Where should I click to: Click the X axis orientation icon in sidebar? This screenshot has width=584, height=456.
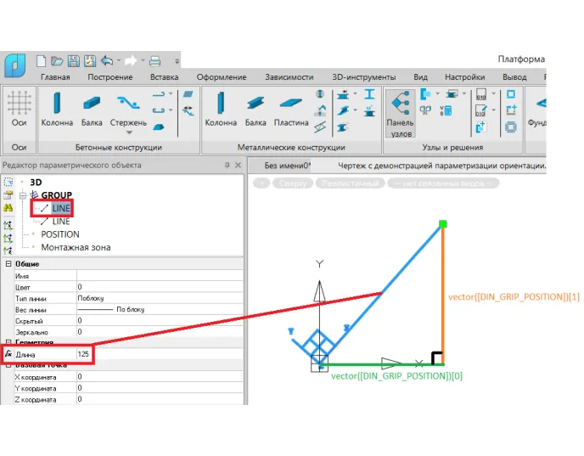[x=8, y=225]
